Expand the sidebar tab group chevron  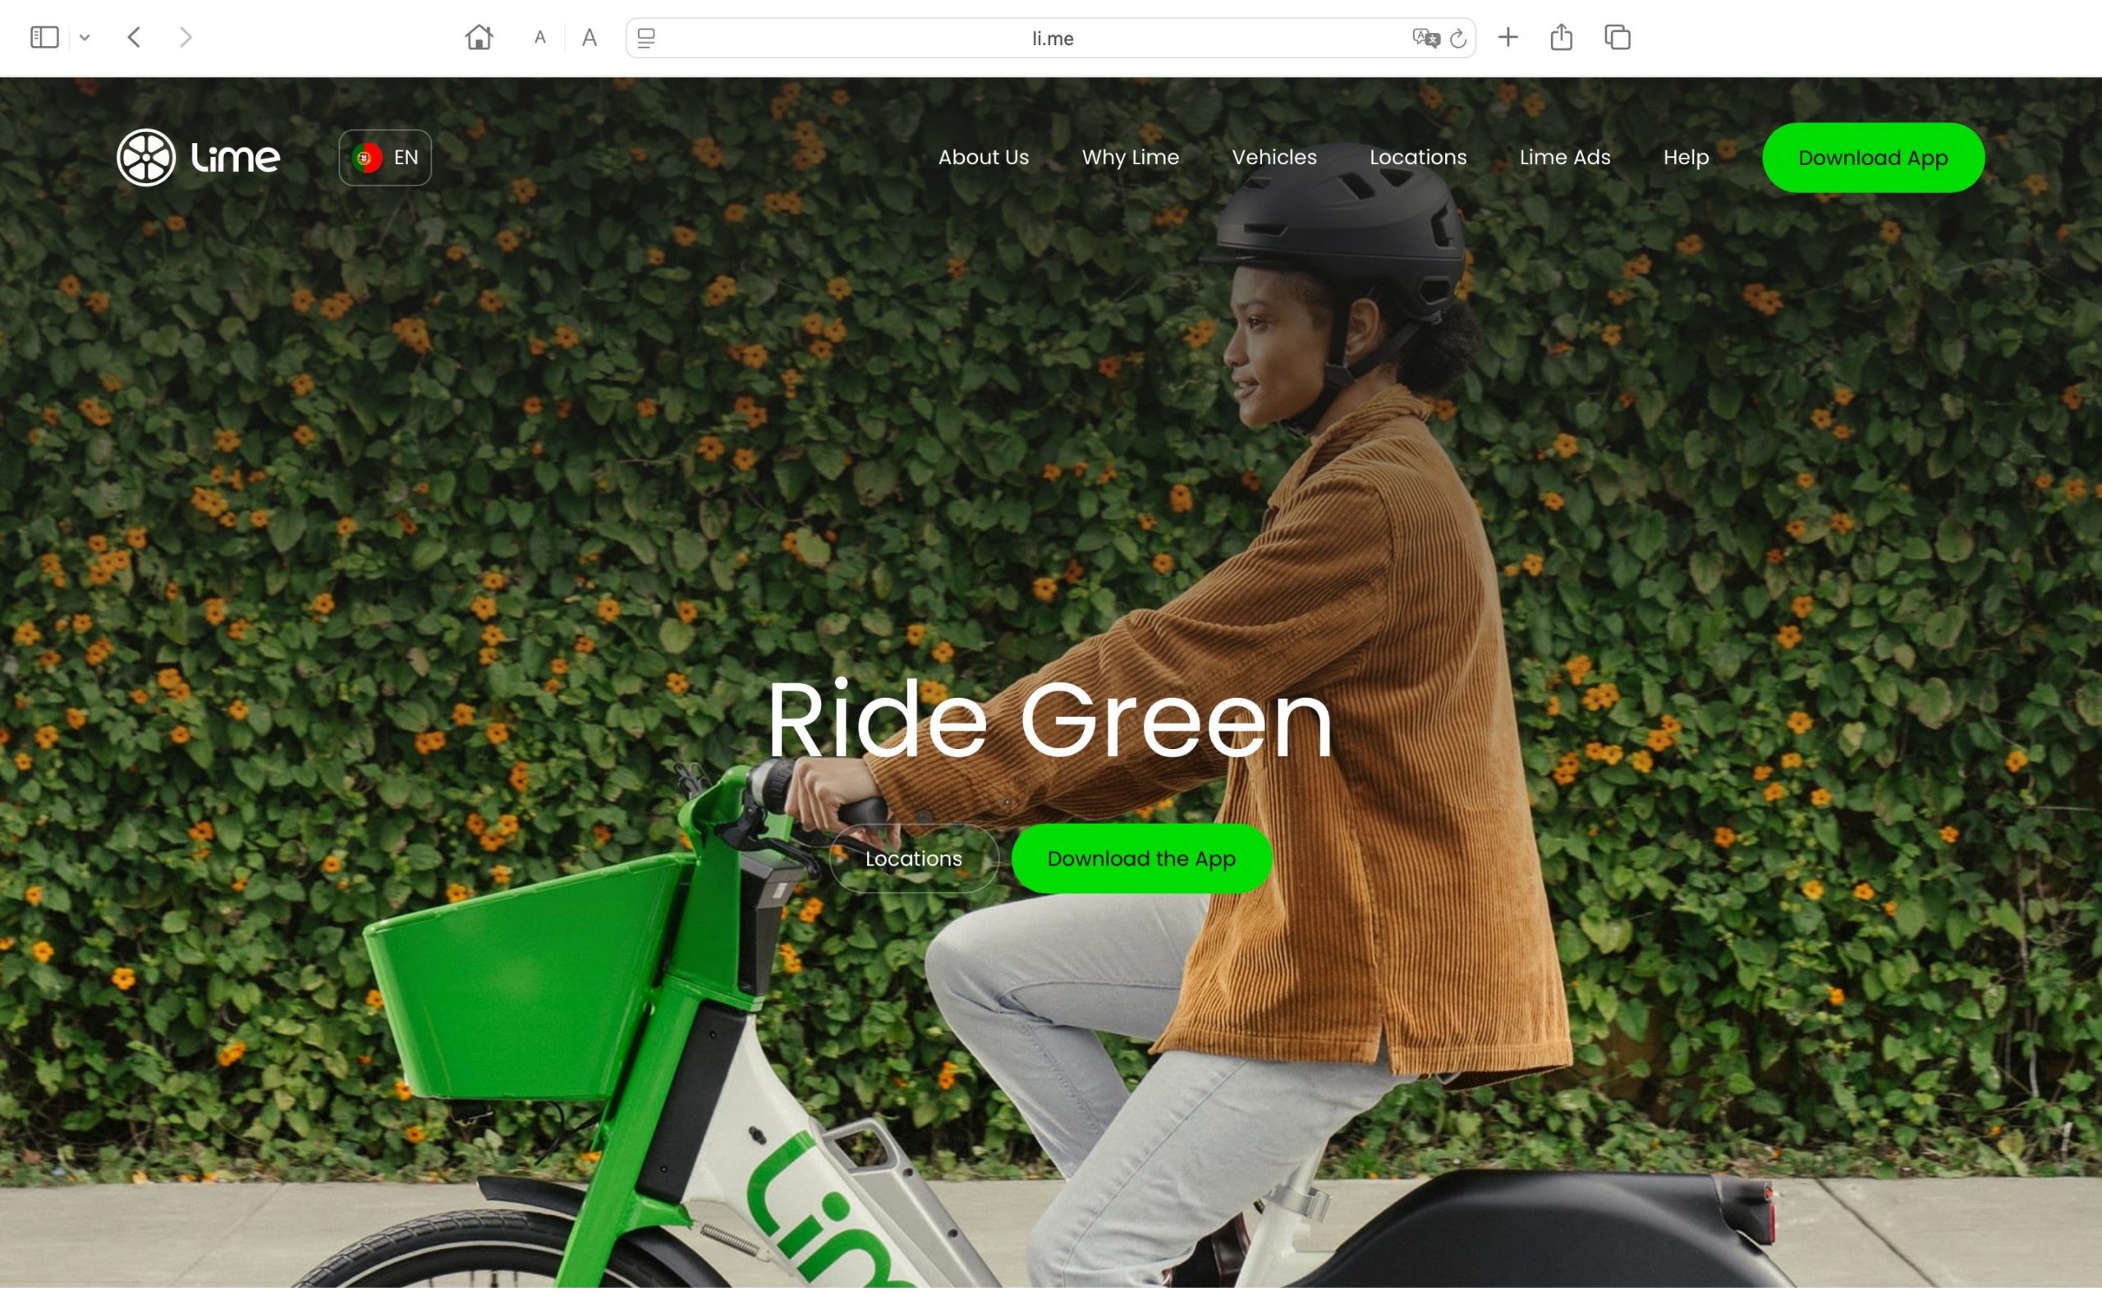click(85, 38)
